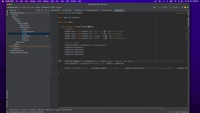Open the Problems tool window

[x=32, y=110]
